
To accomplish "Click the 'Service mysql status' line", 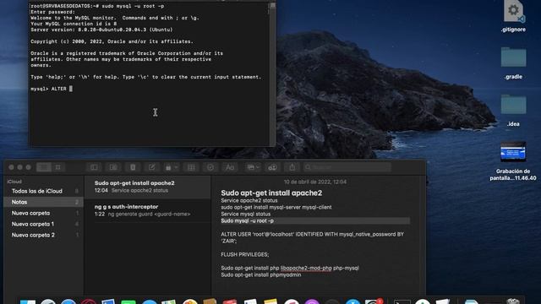I will pos(246,214).
